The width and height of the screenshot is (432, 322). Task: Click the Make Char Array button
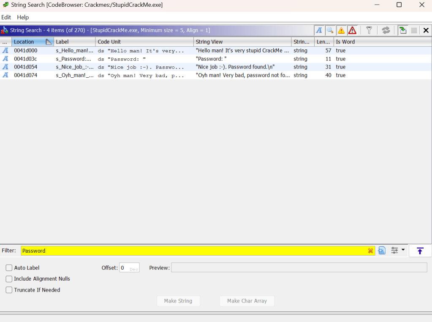point(247,301)
